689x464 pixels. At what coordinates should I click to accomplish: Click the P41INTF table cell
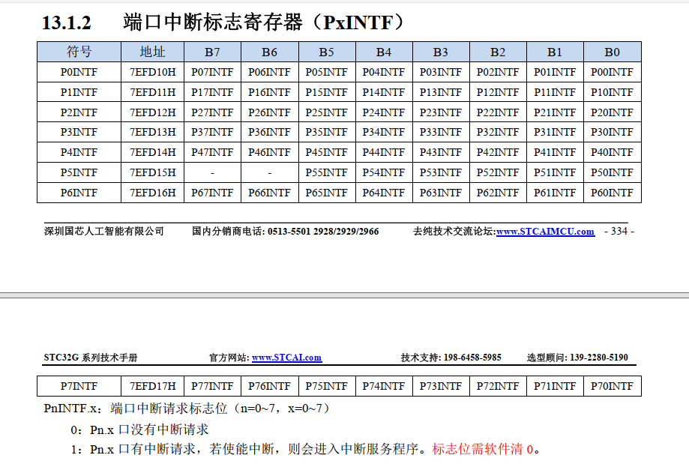tap(555, 152)
